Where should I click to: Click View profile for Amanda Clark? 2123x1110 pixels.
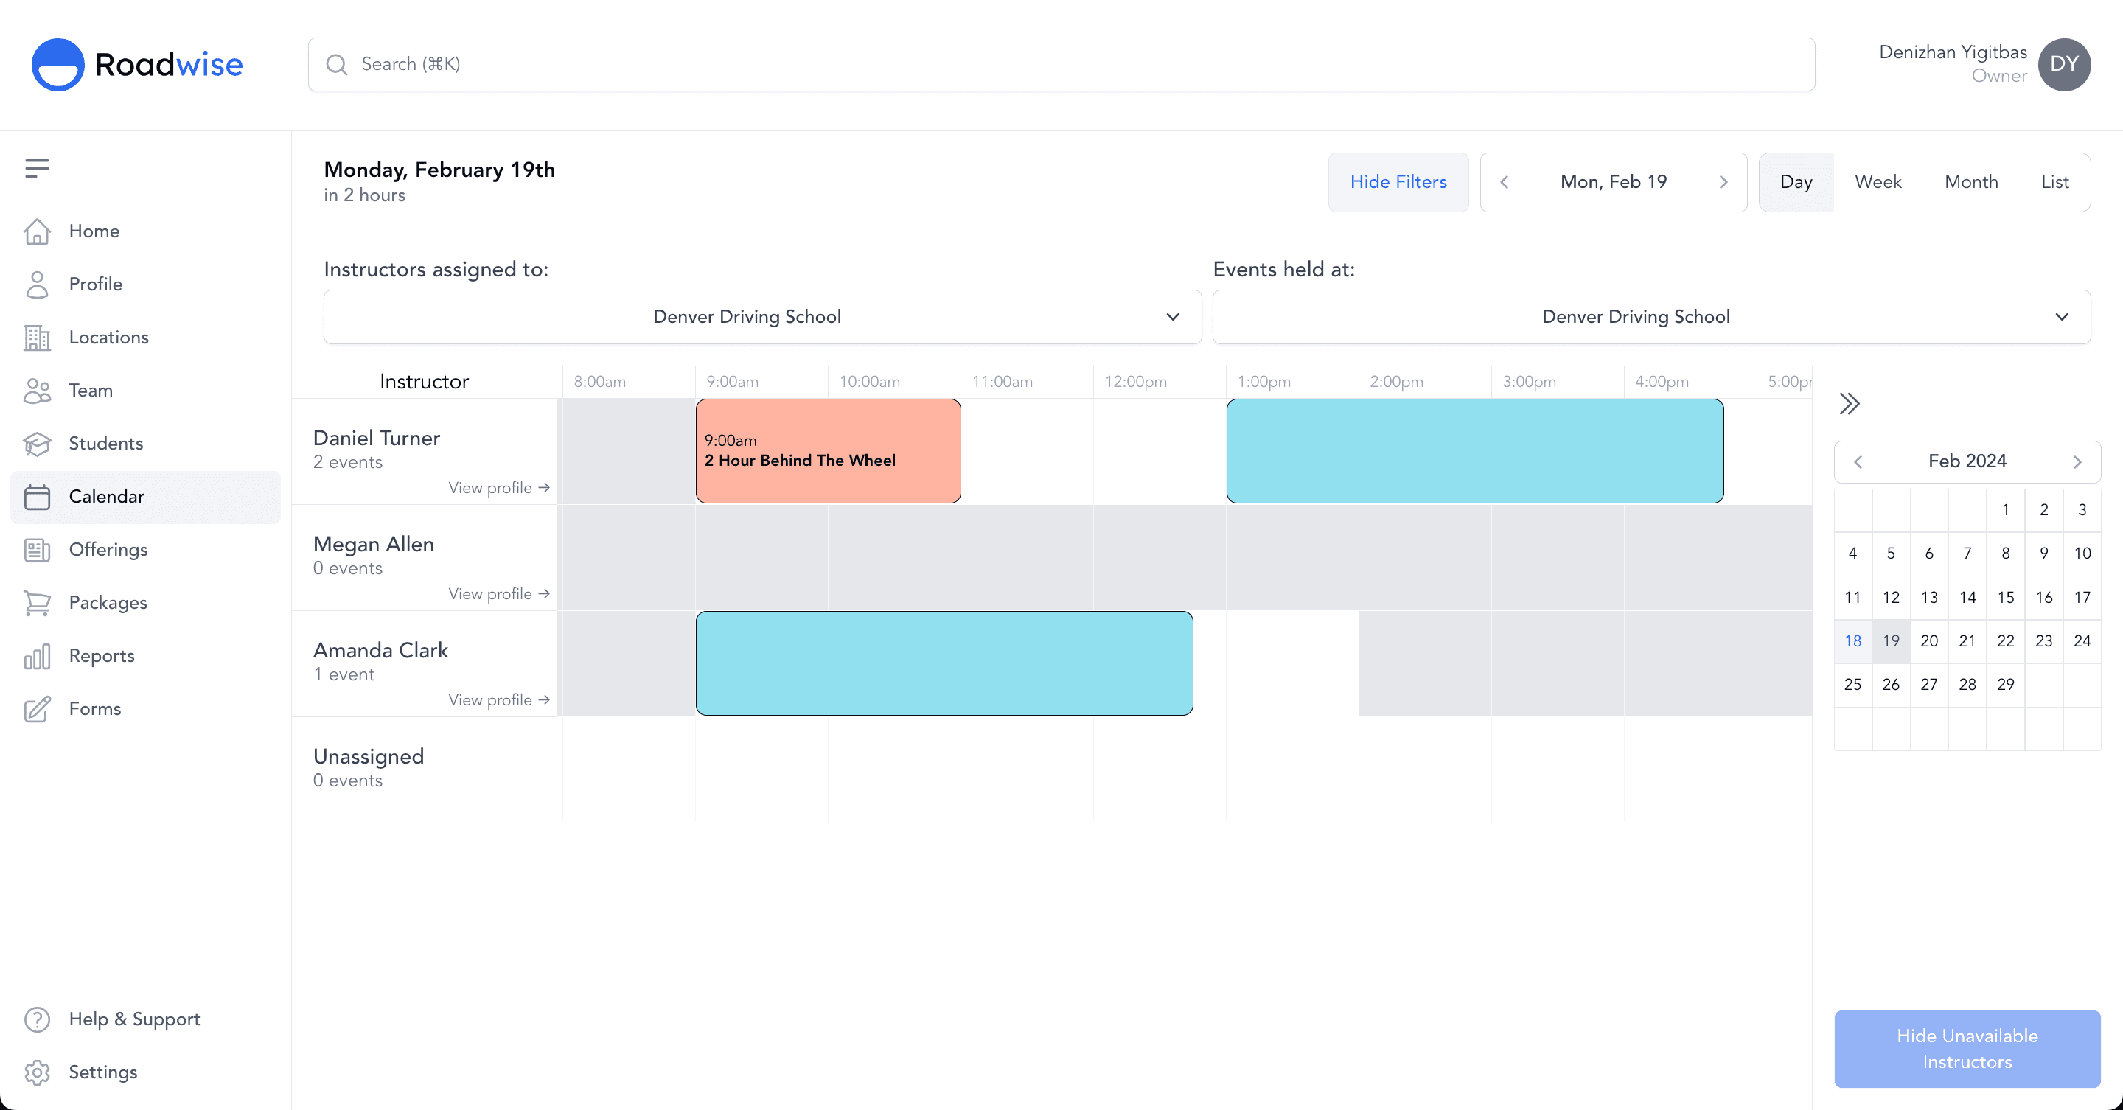click(498, 699)
